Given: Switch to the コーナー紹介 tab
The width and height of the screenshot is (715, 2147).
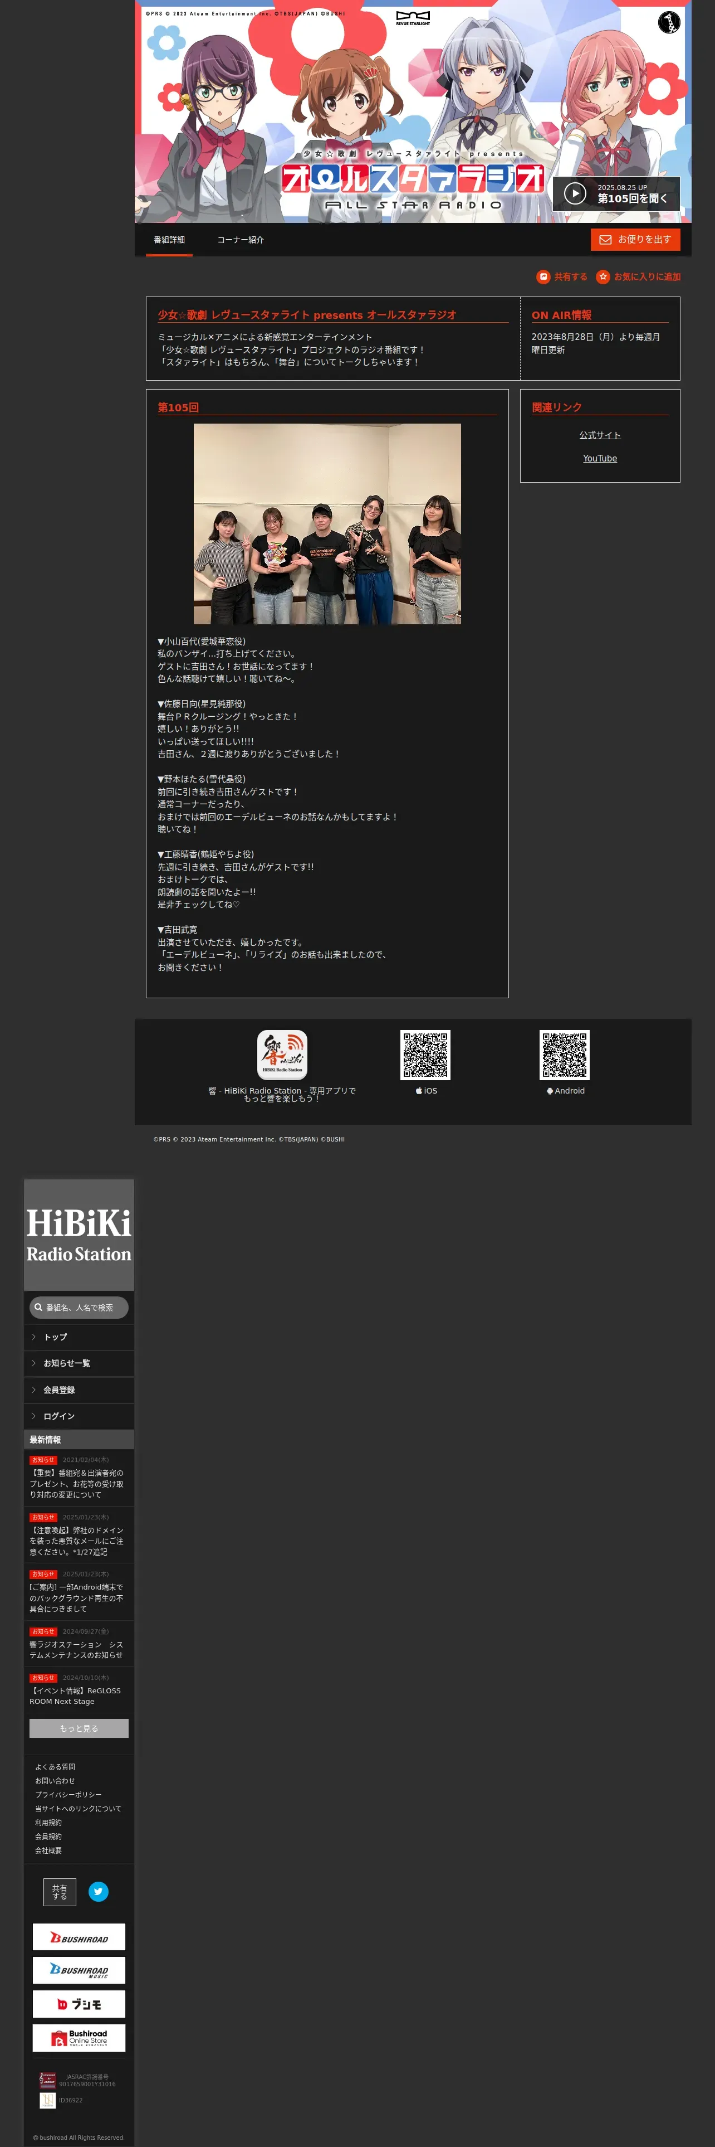Looking at the screenshot, I should click(241, 240).
